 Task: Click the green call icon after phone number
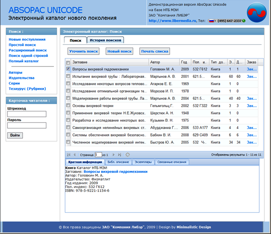(x=244, y=21)
